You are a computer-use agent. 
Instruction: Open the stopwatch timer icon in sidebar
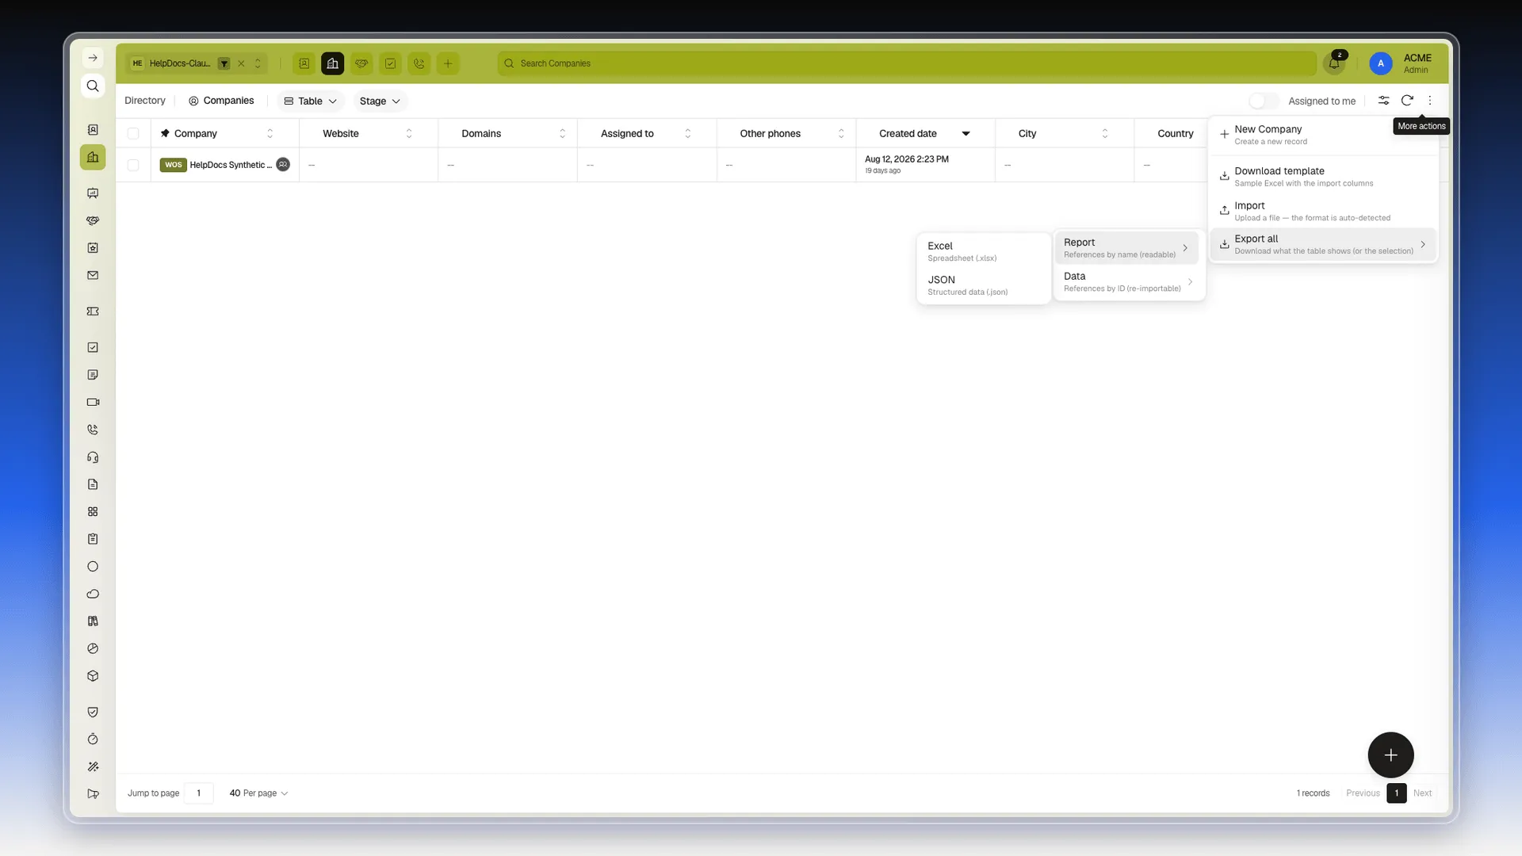[93, 739]
